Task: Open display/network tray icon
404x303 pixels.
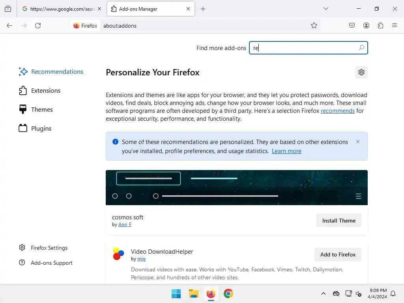Action: pyautogui.click(x=348, y=294)
